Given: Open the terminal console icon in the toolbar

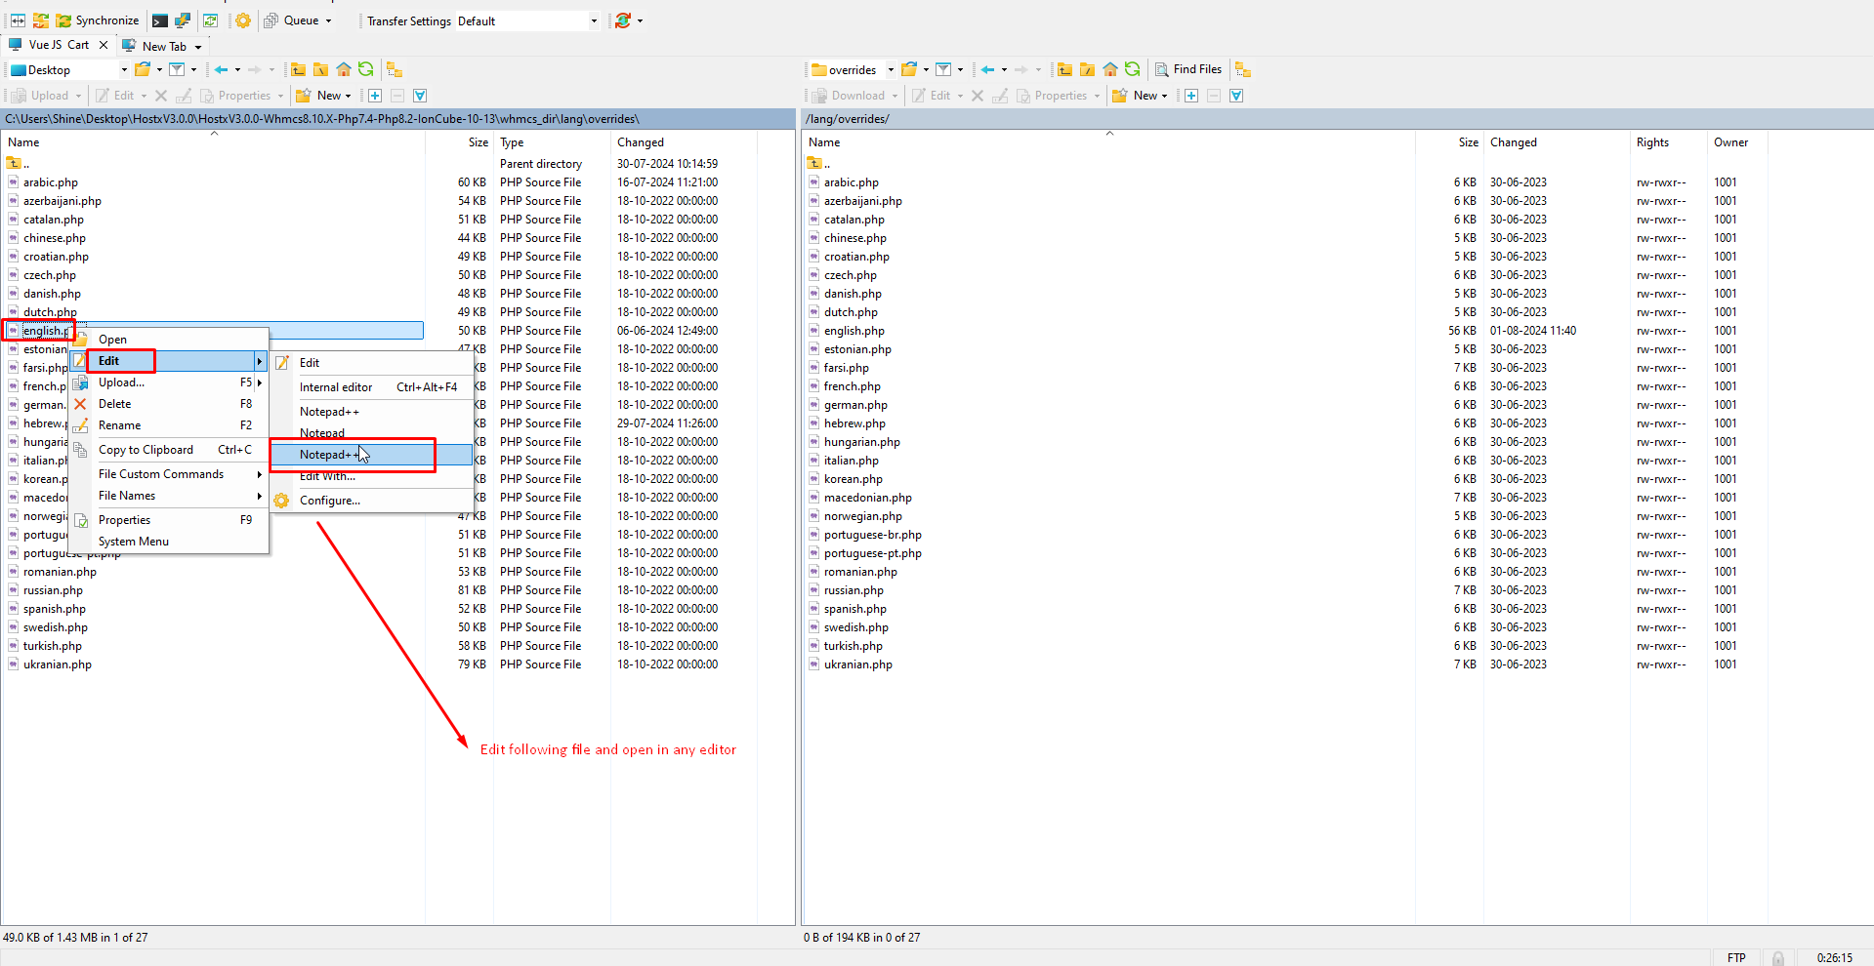Looking at the screenshot, I should pos(160,20).
